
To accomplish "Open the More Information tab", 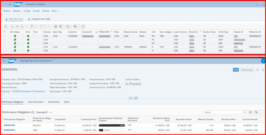I will pos(36,102).
